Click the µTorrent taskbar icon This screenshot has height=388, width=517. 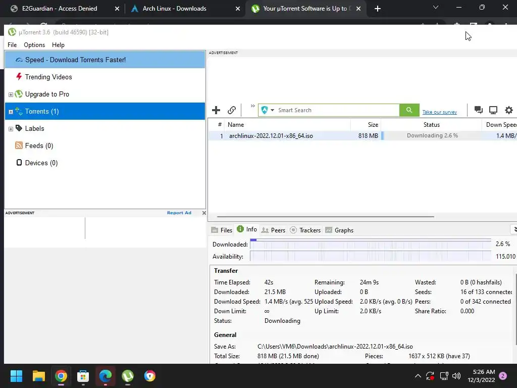128,376
